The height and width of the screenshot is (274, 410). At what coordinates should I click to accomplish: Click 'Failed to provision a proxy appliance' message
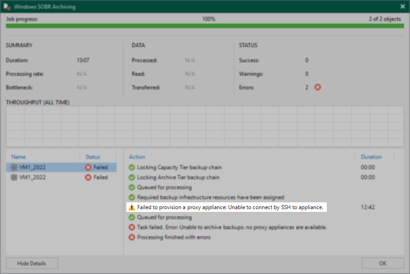click(230, 207)
